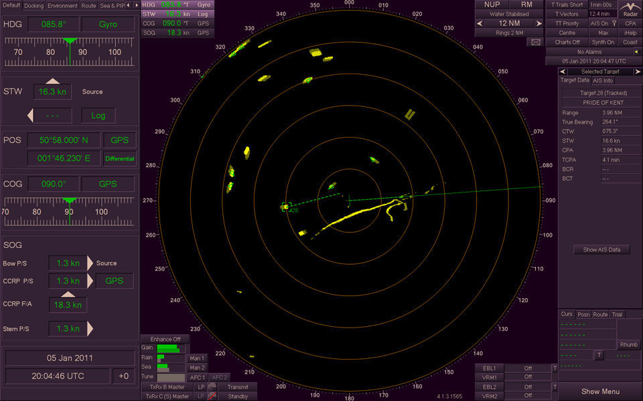Toggle Charts Off to on
The width and height of the screenshot is (643, 401).
click(567, 41)
